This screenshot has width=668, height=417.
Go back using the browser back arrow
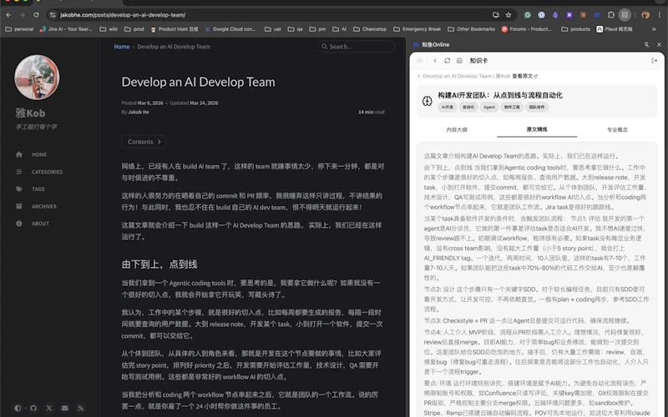[8, 15]
